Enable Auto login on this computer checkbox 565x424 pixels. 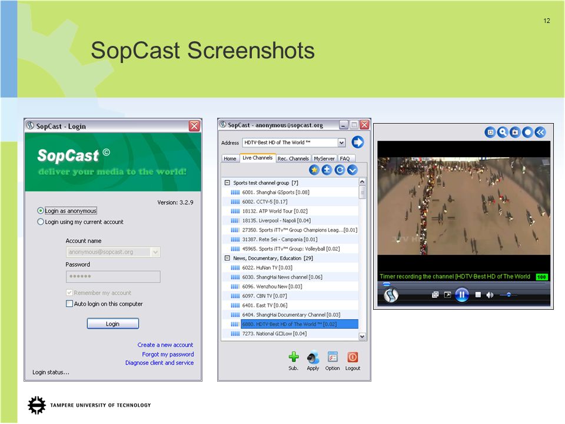[69, 304]
